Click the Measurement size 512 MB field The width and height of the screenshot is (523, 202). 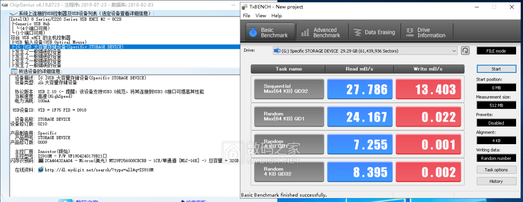click(x=496, y=105)
